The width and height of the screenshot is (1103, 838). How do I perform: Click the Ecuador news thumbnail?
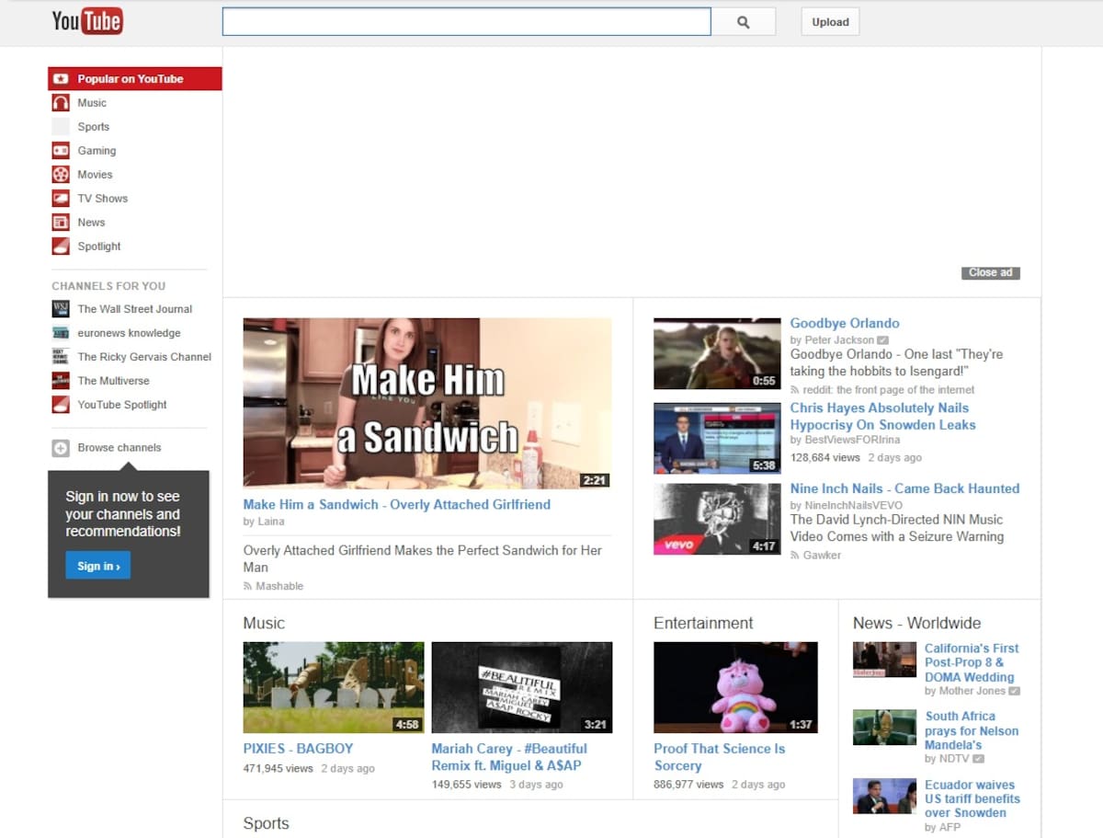[x=884, y=797]
